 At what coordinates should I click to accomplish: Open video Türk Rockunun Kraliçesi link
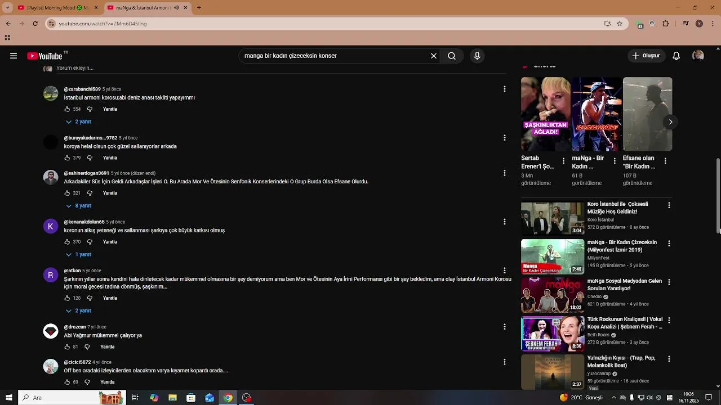(x=625, y=323)
